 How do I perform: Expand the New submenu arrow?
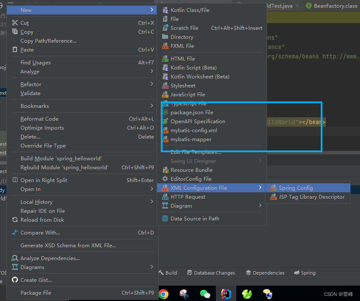152,10
